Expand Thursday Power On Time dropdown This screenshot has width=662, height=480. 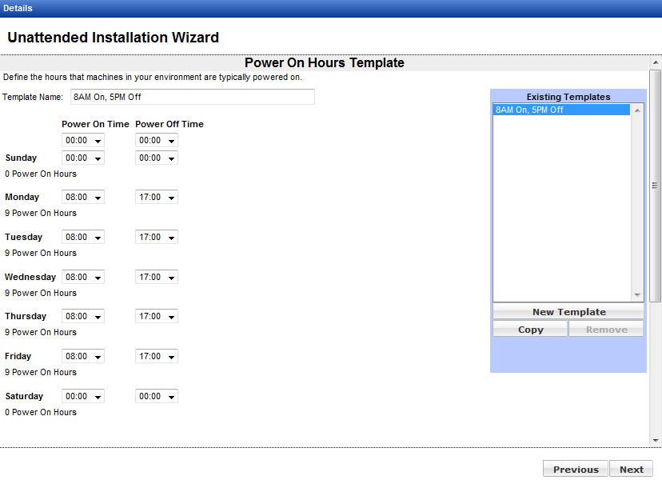tap(83, 317)
